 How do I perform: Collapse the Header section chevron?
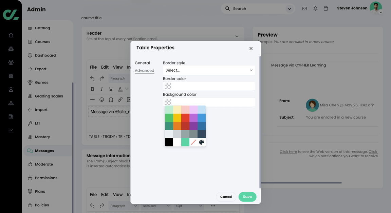pyautogui.click(x=237, y=36)
